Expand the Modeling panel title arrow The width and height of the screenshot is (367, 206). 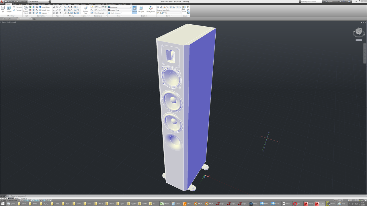point(11,16)
